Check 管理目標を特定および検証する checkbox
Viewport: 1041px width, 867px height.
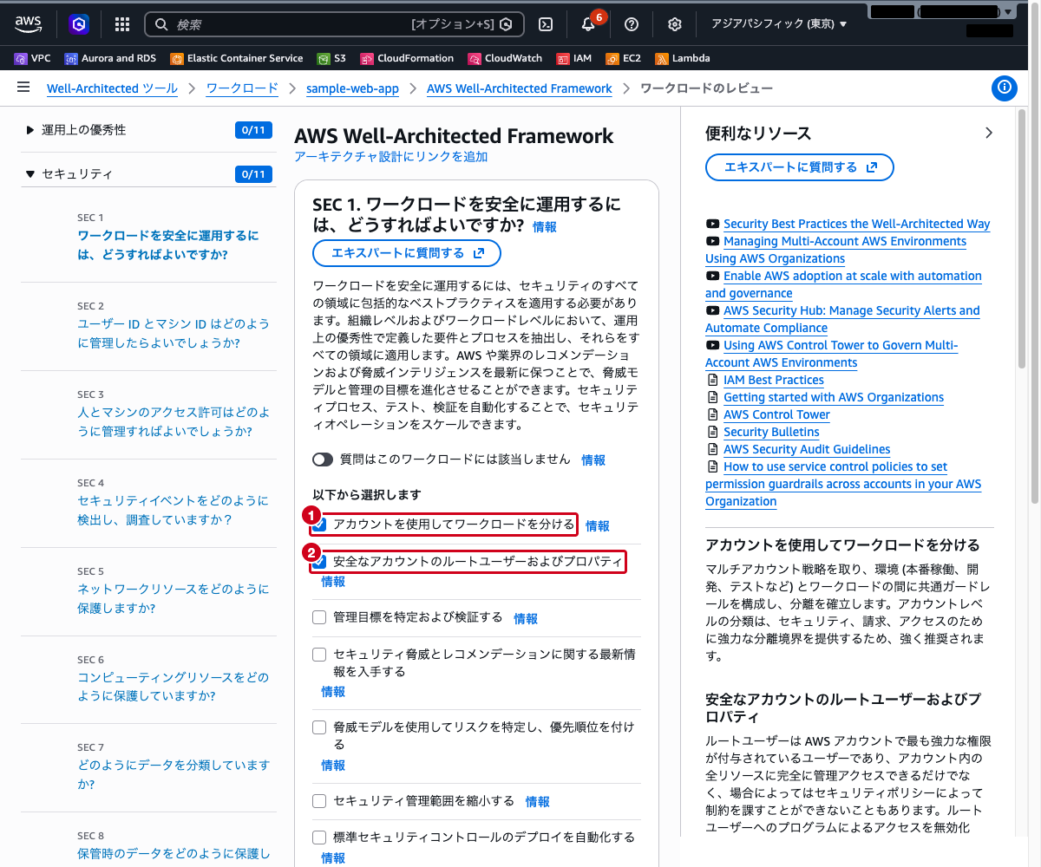pos(319,617)
